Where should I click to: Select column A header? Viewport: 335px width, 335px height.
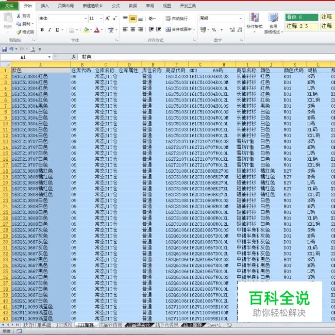pos(41,64)
